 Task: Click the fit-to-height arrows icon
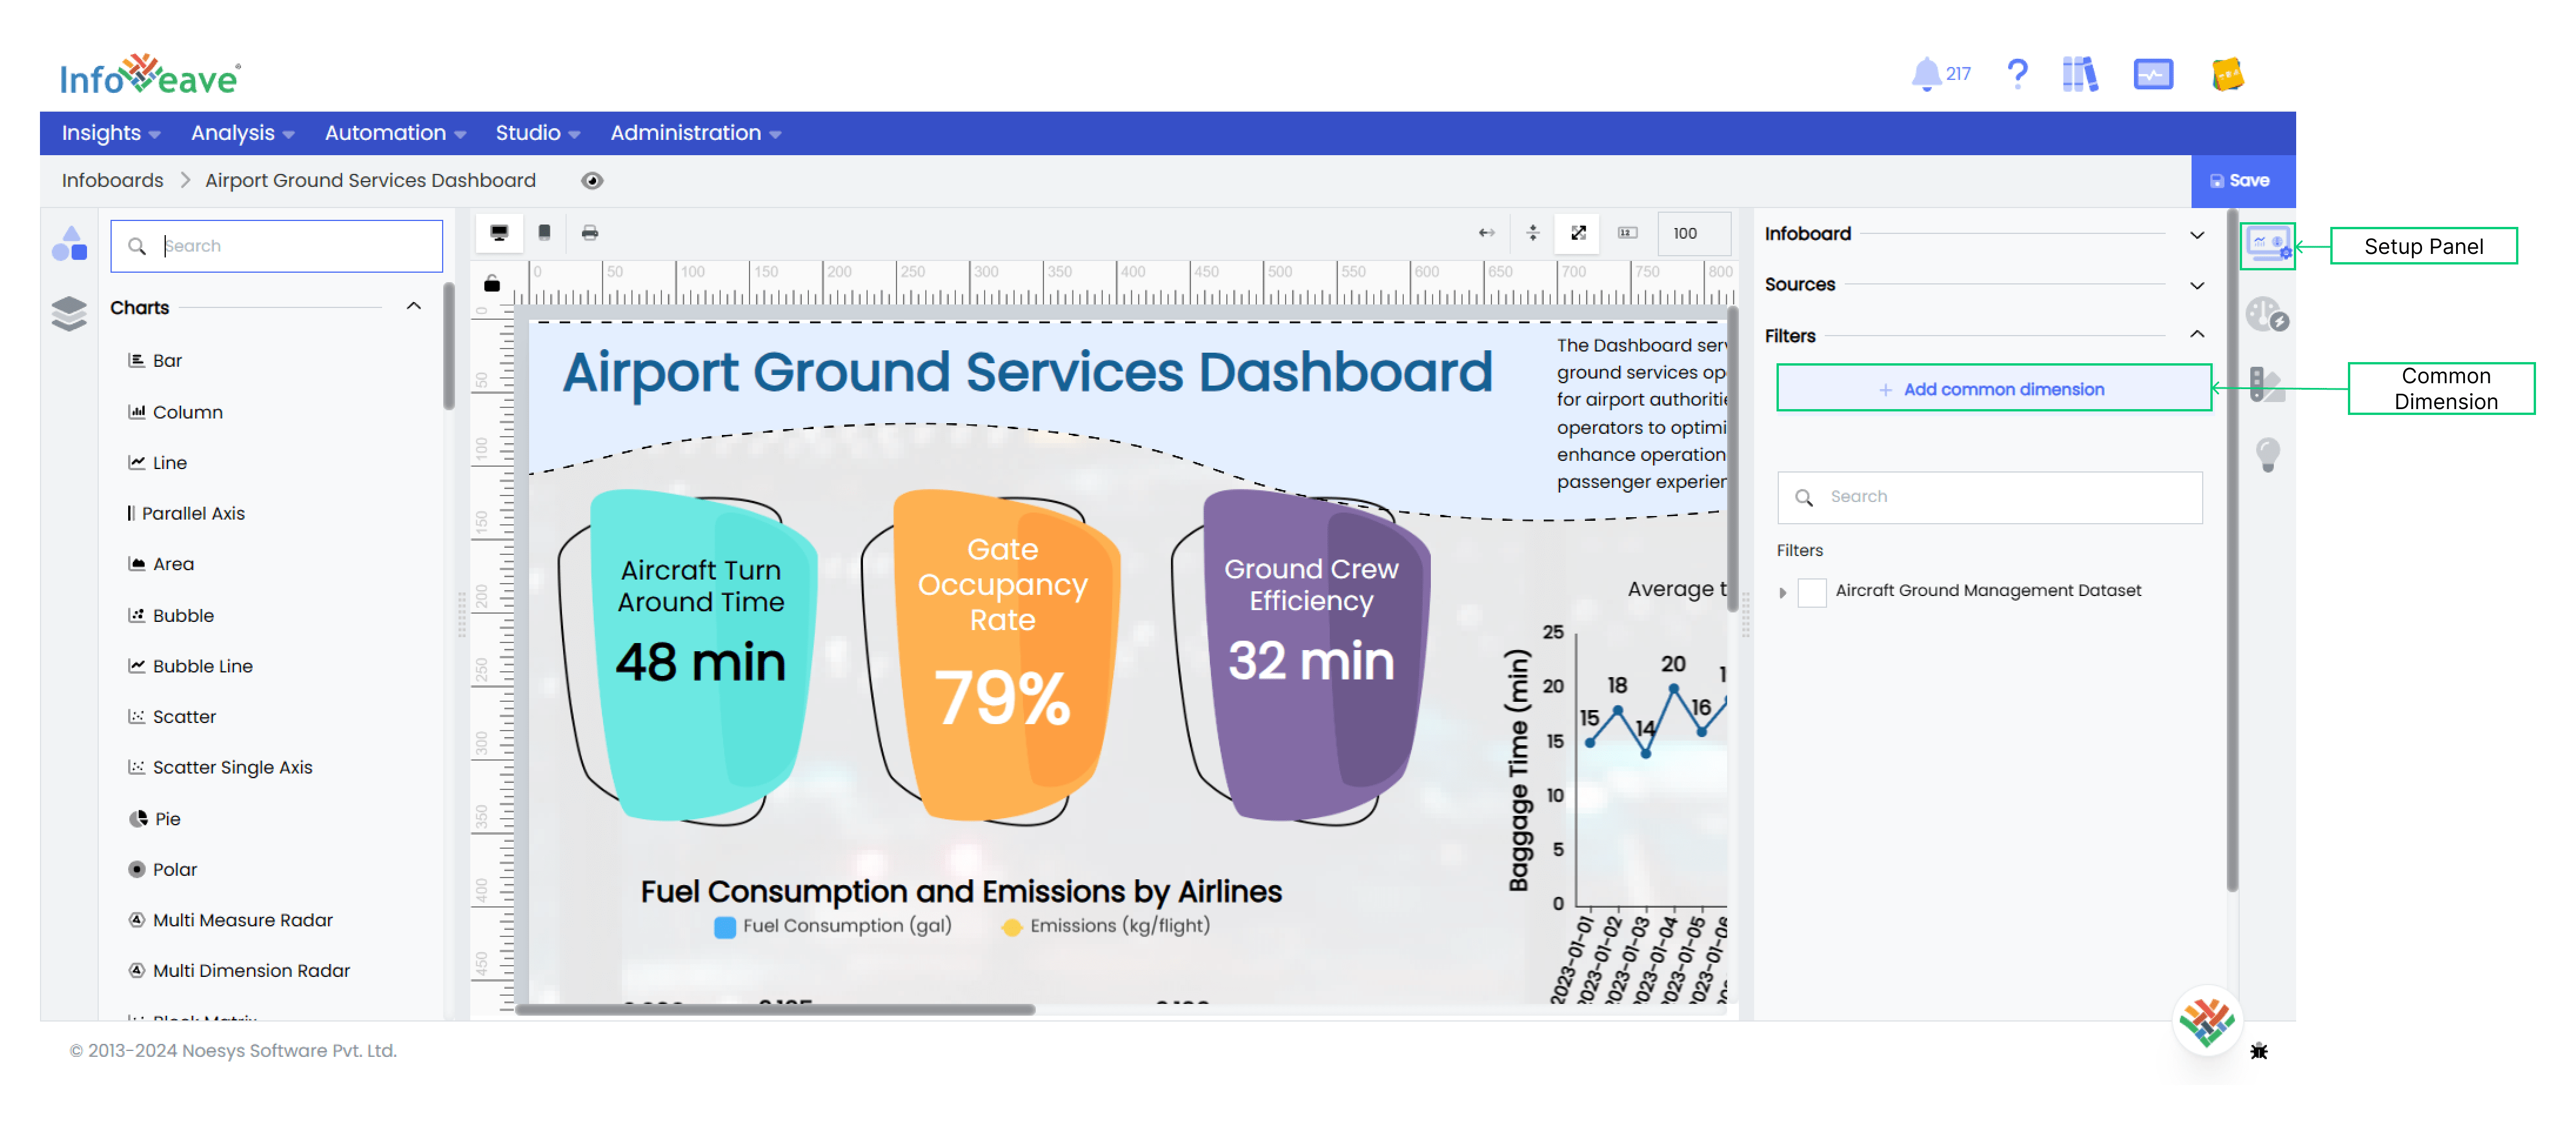[1532, 233]
